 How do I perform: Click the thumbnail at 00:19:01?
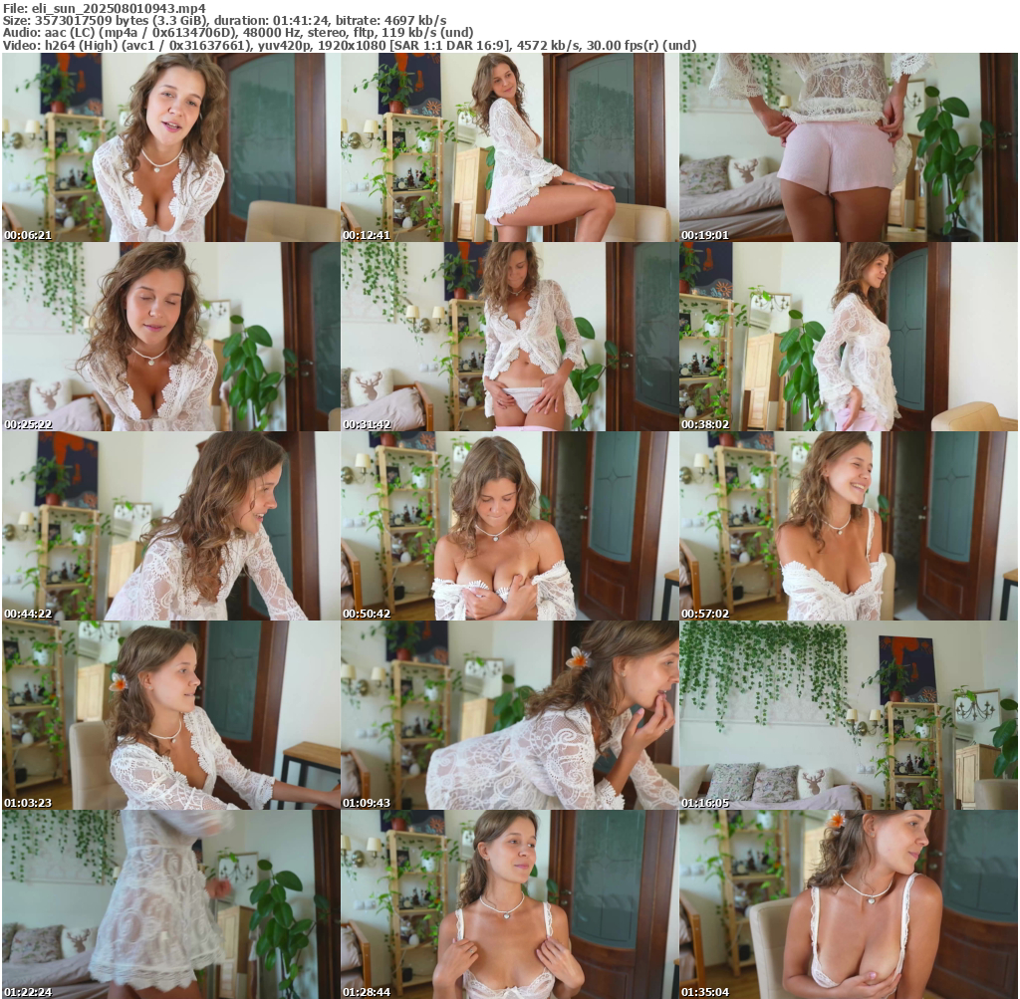click(848, 147)
